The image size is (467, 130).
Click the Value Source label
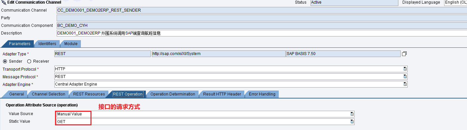pyautogui.click(x=21, y=114)
